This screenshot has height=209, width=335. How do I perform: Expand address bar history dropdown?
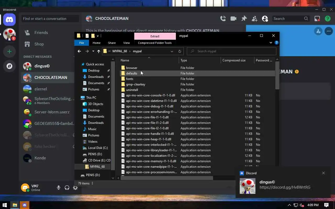point(172,51)
